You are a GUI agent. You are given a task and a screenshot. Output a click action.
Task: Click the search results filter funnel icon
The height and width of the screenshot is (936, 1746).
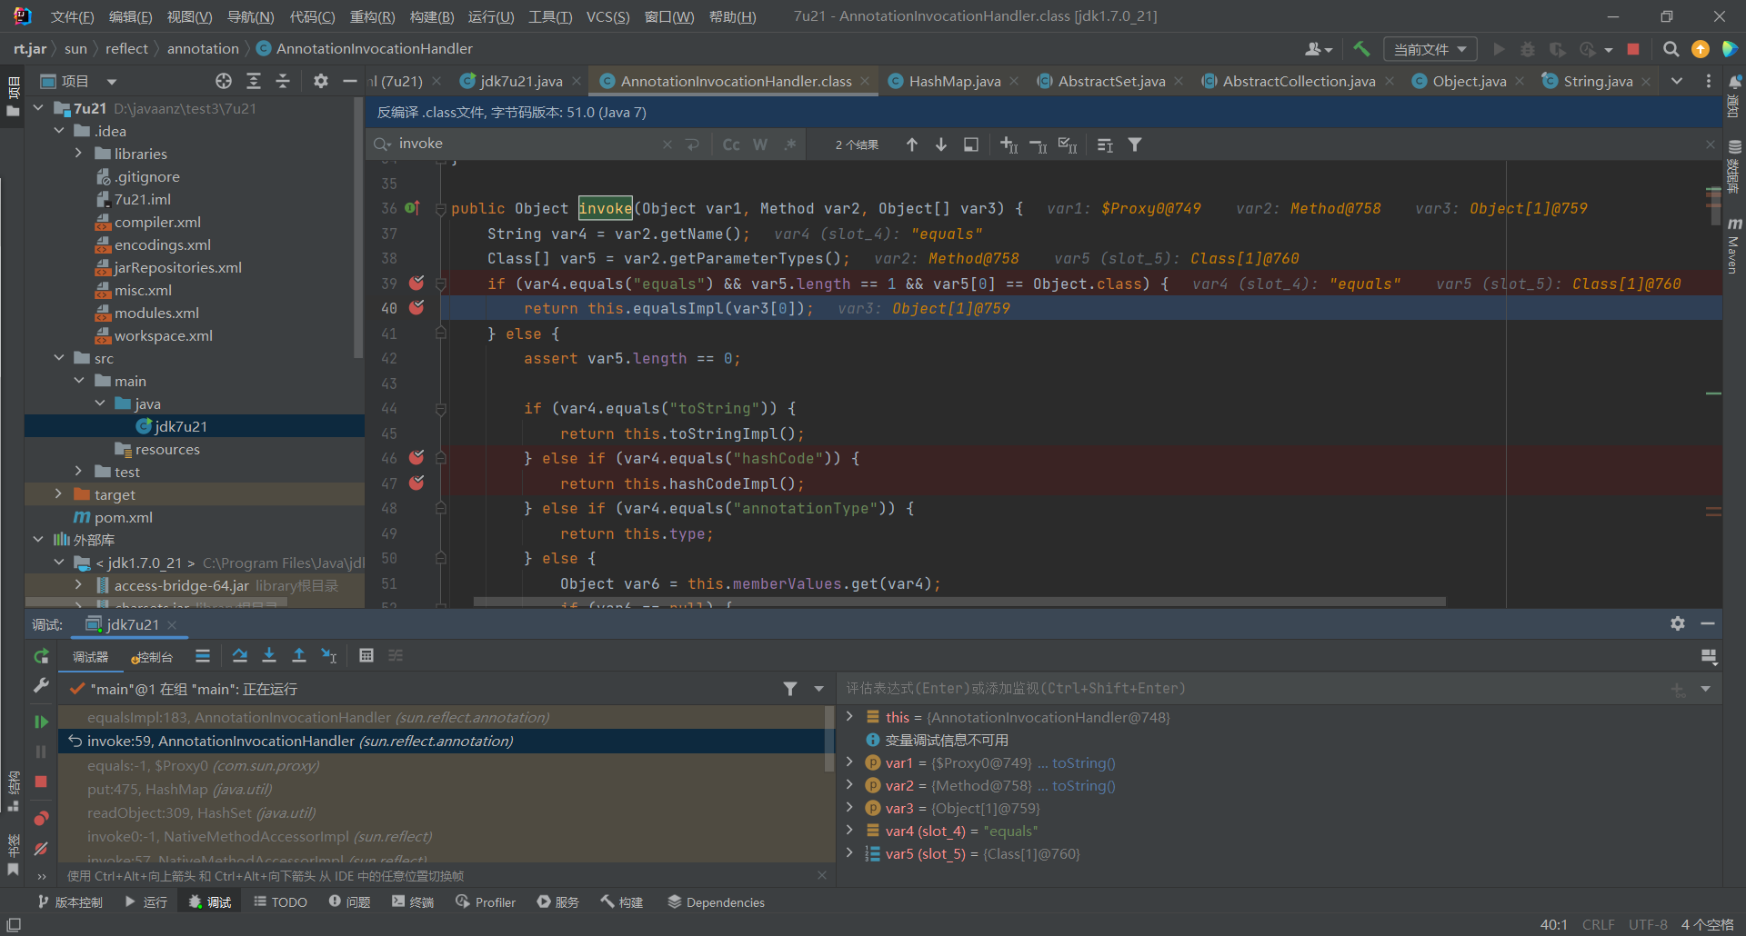[x=1135, y=144]
